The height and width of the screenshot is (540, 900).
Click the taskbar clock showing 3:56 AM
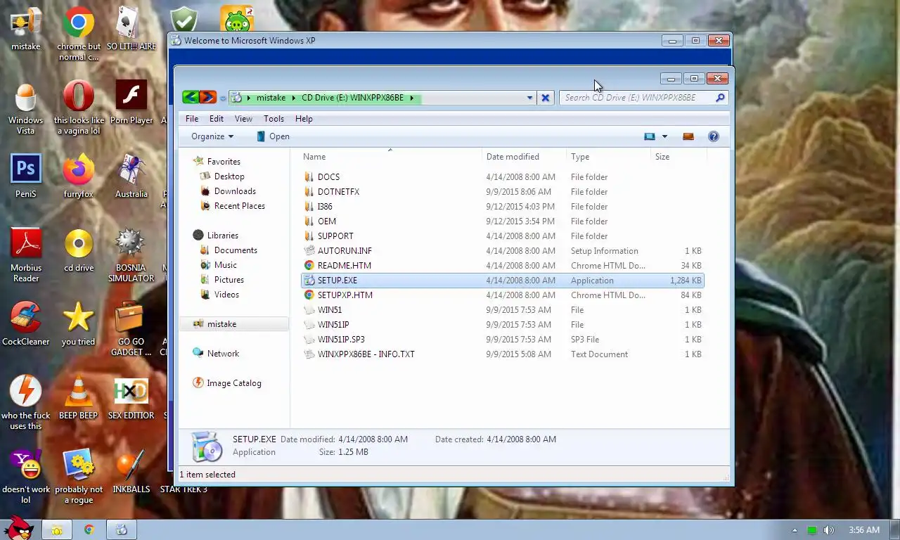[864, 530]
